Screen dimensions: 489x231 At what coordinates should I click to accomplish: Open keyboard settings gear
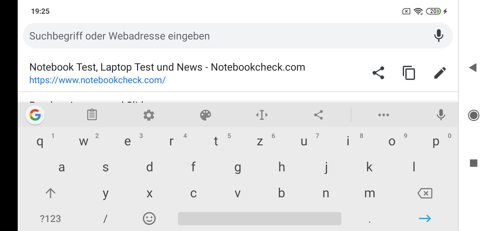149,115
